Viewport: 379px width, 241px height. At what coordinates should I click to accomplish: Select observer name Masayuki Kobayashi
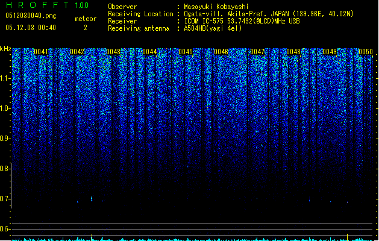[x=216, y=7]
